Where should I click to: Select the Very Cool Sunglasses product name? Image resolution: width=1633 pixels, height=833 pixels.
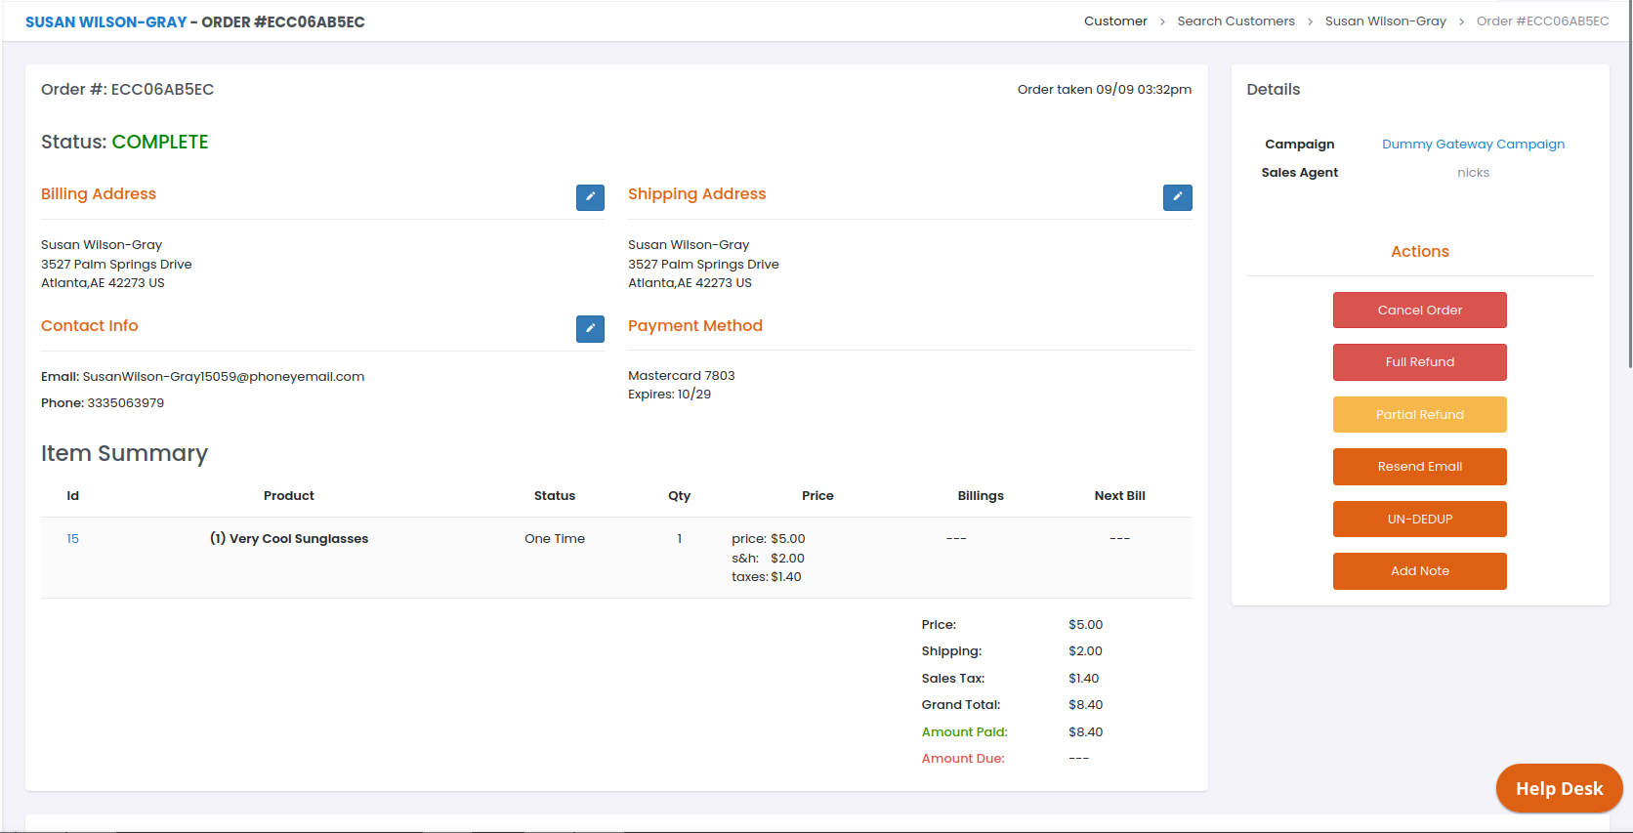pos(298,539)
